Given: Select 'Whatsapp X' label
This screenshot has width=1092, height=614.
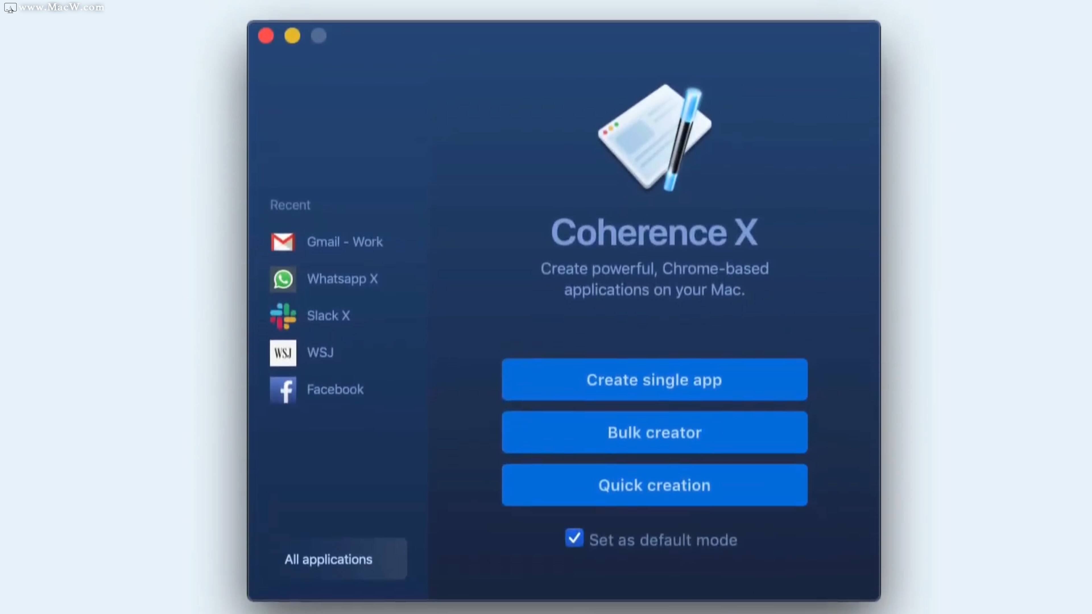Looking at the screenshot, I should (x=342, y=279).
